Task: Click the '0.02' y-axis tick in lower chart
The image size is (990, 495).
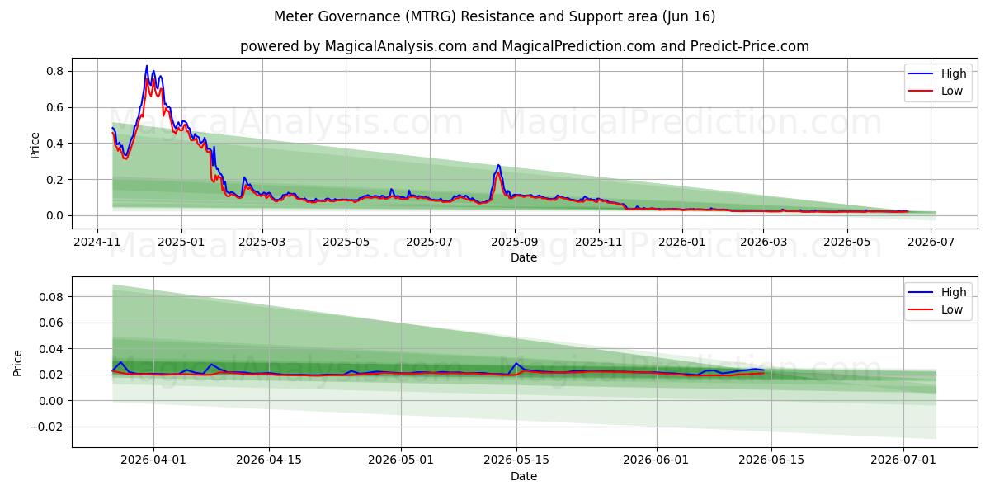Action: [x=52, y=375]
